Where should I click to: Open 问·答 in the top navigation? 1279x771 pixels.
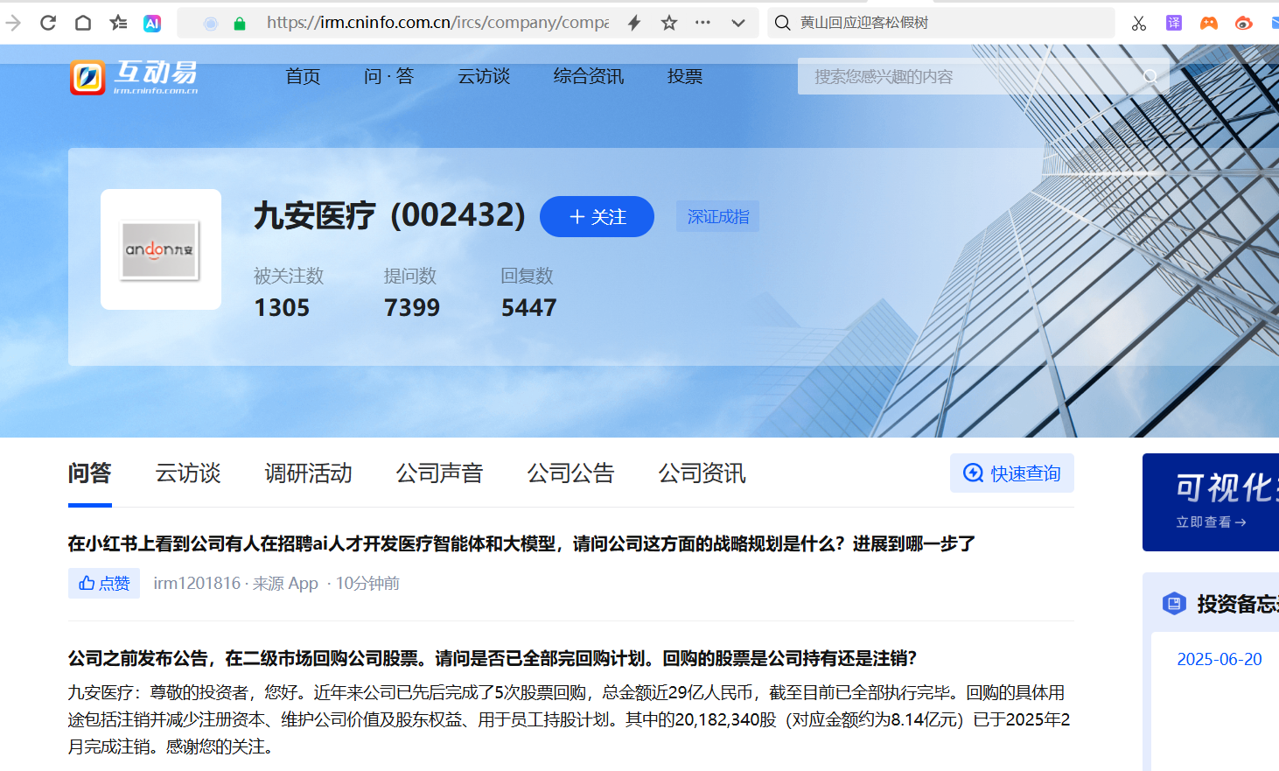coord(388,77)
